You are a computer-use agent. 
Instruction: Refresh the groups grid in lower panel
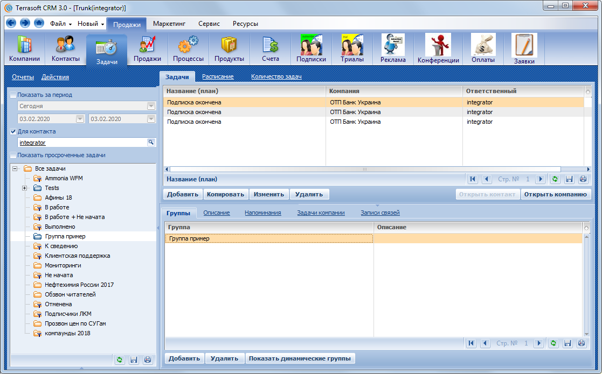coord(553,343)
